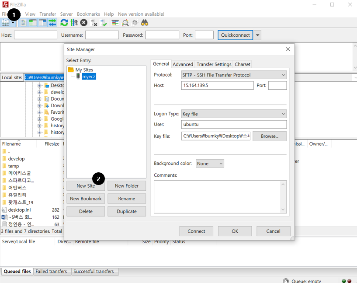Open the Protocol dropdown
The image size is (357, 283).
click(234, 75)
